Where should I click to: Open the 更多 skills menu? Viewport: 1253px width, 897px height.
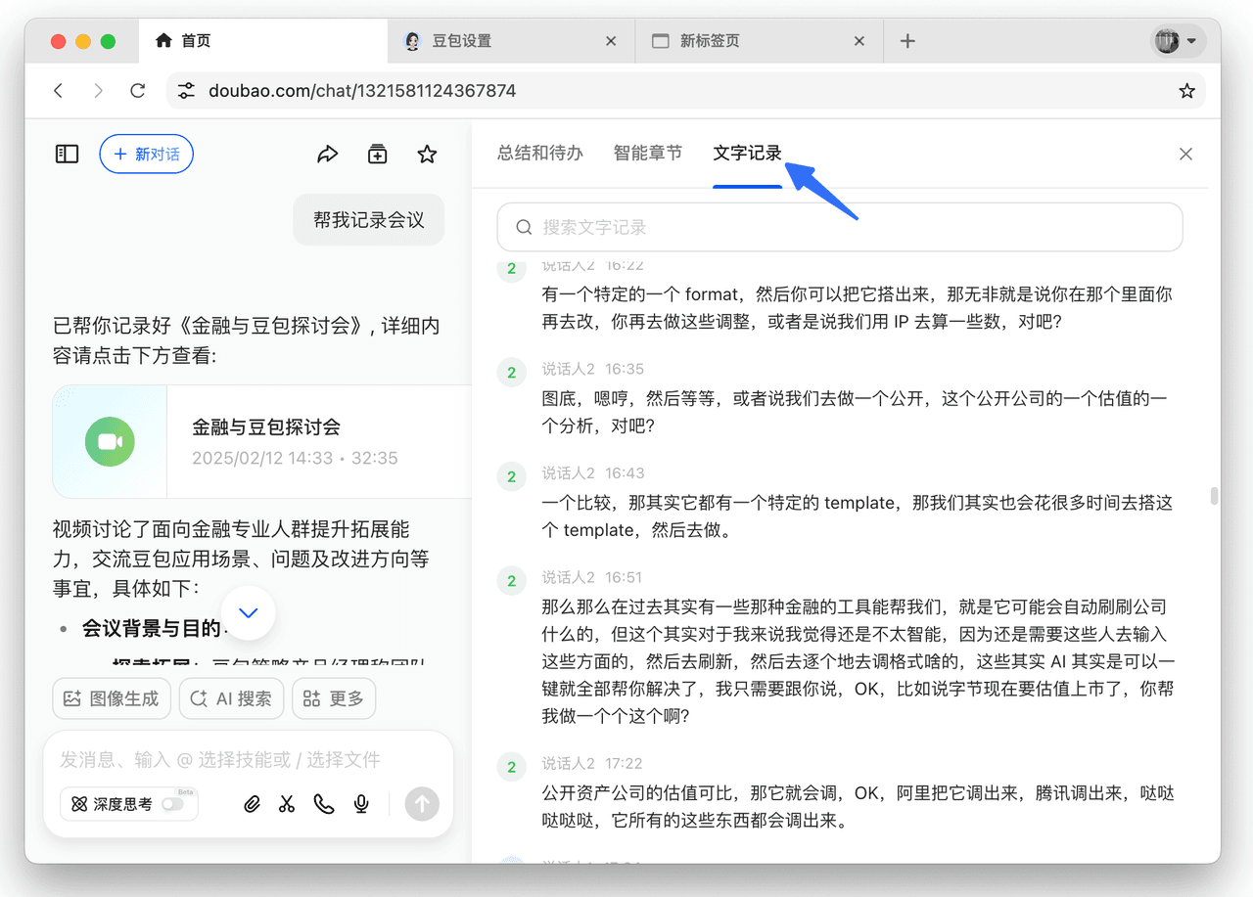(x=334, y=698)
